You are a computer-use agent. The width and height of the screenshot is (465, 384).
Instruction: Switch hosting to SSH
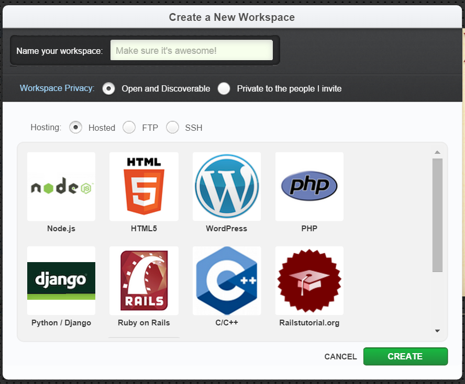pyautogui.click(x=172, y=127)
